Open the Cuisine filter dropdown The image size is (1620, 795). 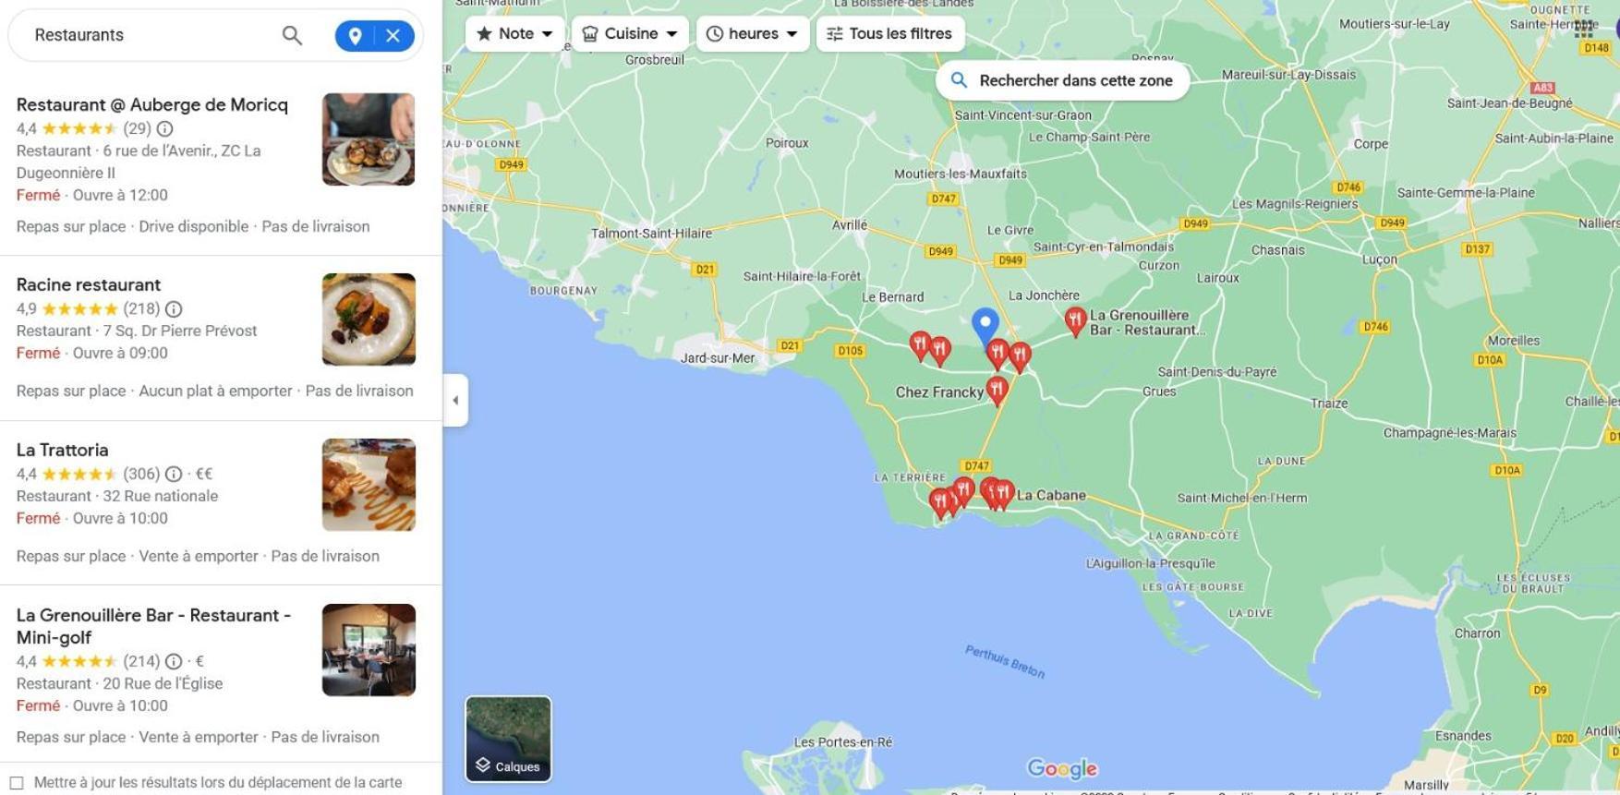coord(630,33)
